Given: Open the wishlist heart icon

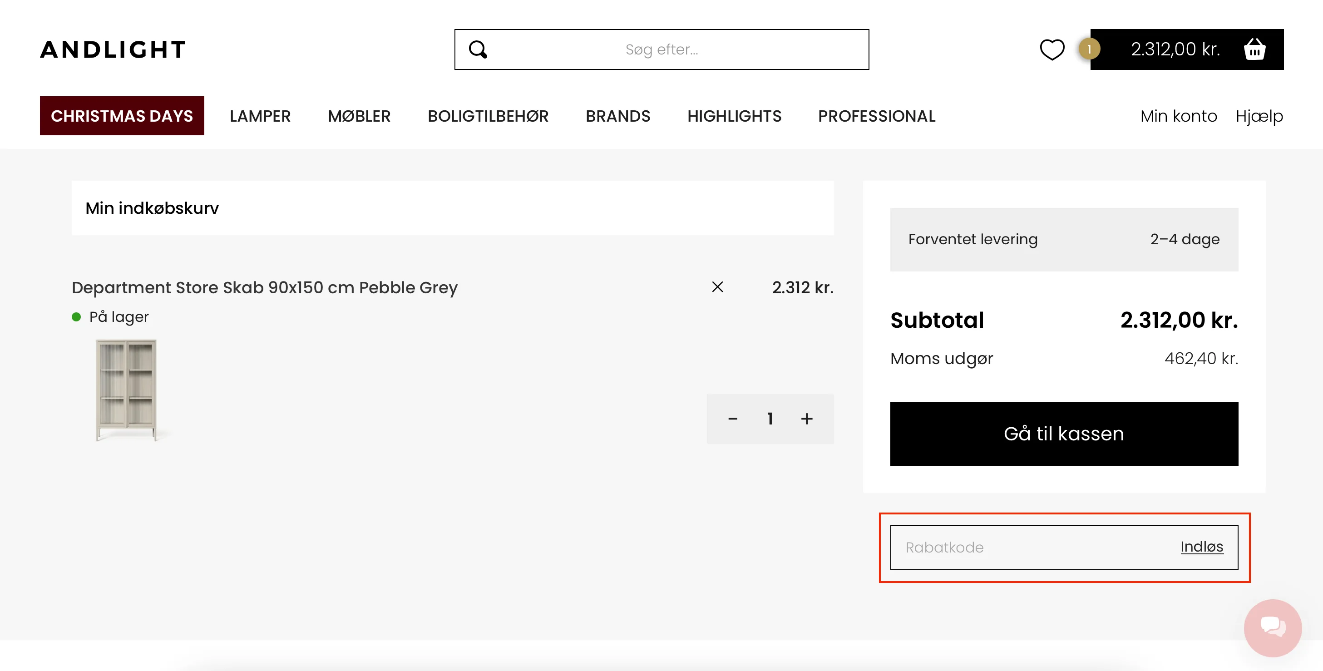Looking at the screenshot, I should click(1052, 49).
